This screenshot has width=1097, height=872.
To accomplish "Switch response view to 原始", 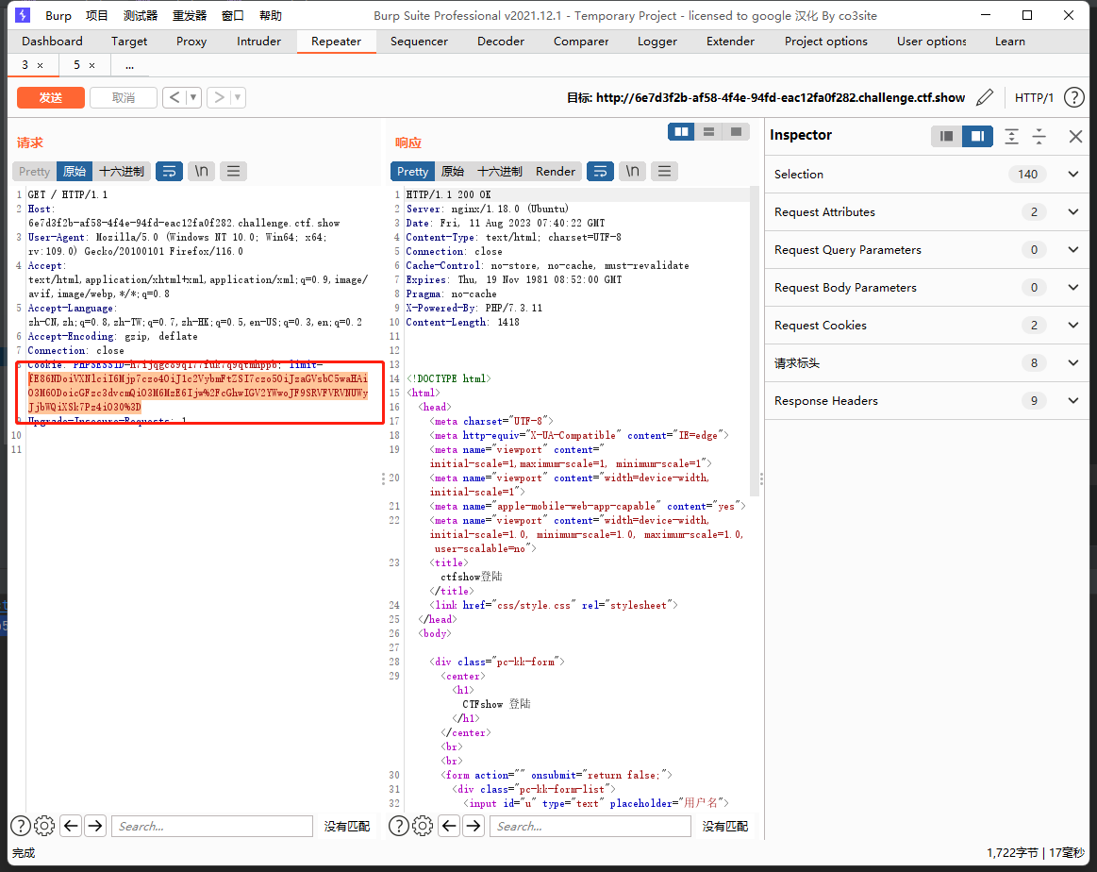I will click(x=453, y=172).
